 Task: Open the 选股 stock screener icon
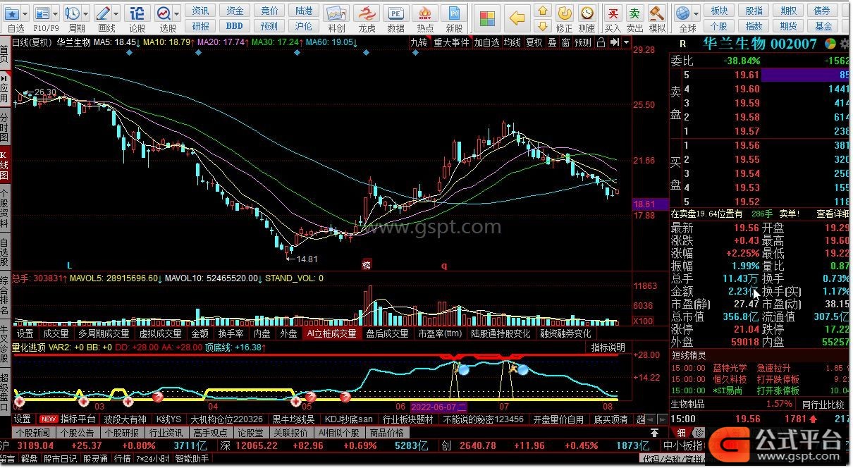click(164, 13)
